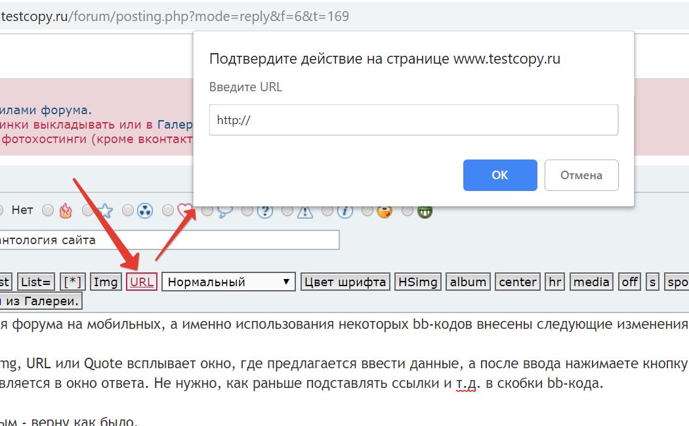The height and width of the screenshot is (426, 689).
Task: Open the Цвет шрифта color picker
Action: point(346,282)
